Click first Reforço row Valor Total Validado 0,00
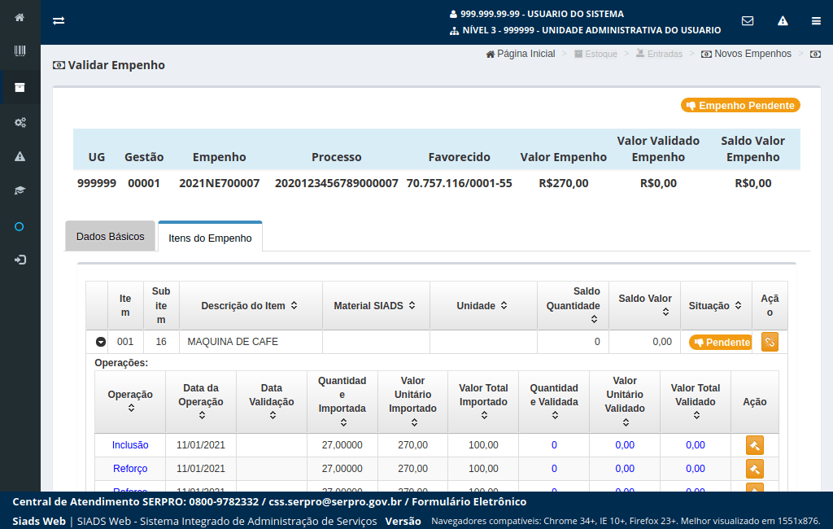The width and height of the screenshot is (833, 529). [x=696, y=469]
